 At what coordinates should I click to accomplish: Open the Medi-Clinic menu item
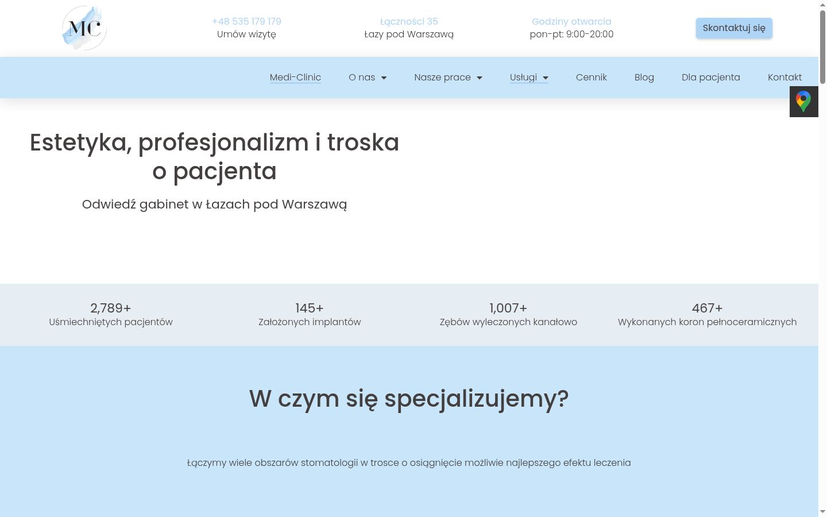(295, 78)
